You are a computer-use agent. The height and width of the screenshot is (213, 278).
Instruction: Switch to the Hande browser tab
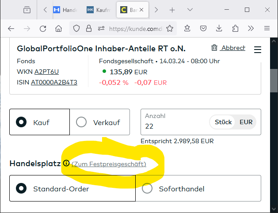point(65,10)
